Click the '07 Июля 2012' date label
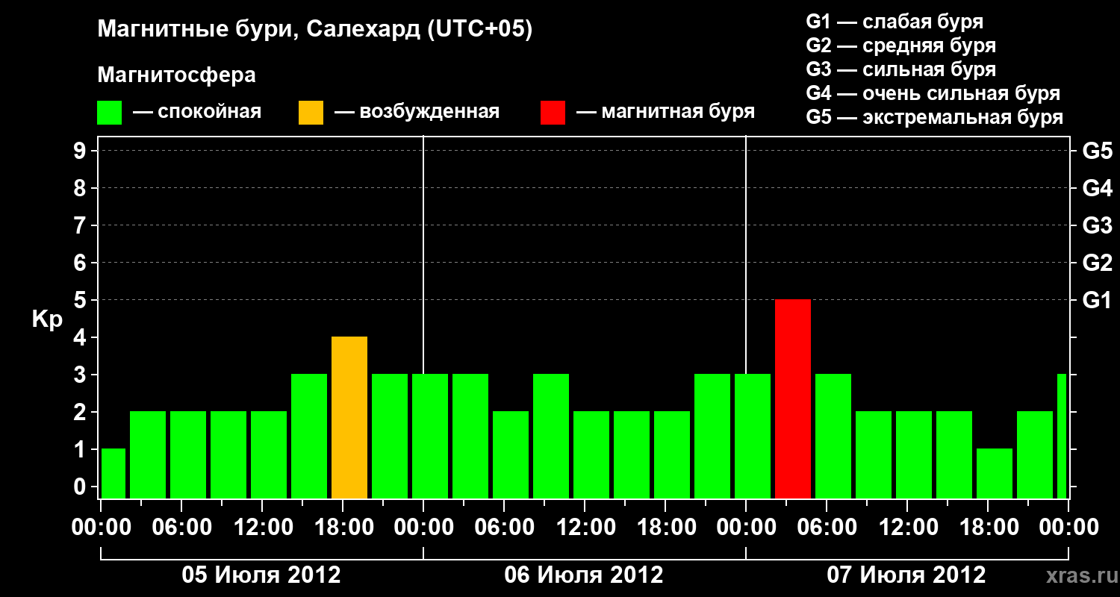Viewport: 1120px width, 597px height. click(x=906, y=575)
